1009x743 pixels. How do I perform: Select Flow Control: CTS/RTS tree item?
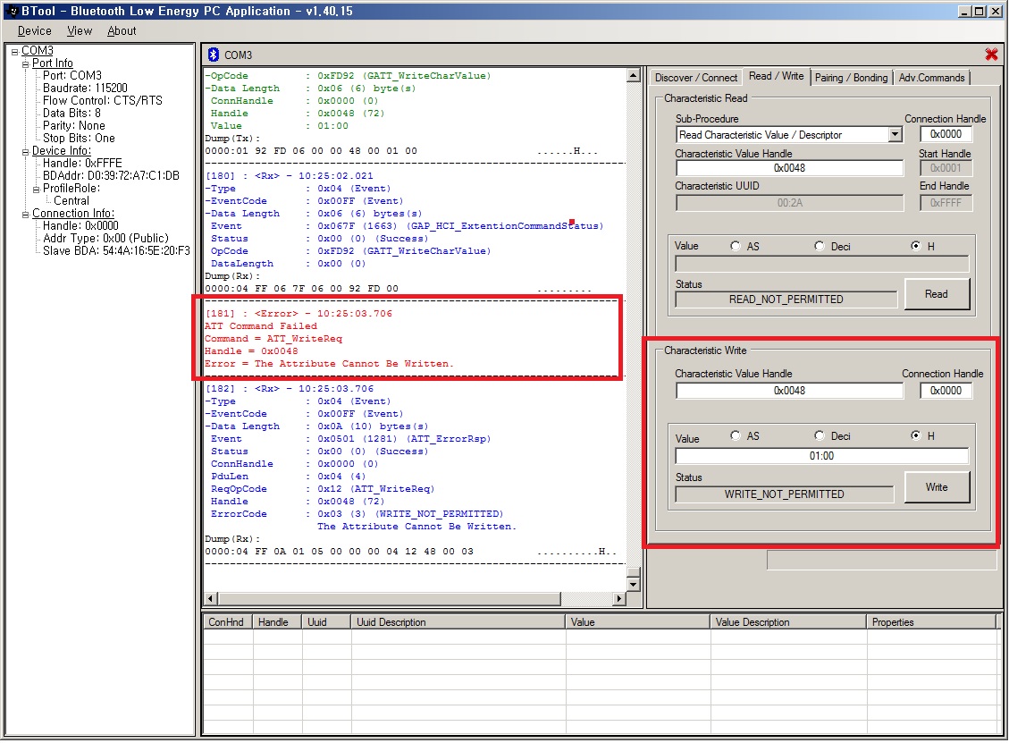[x=102, y=101]
